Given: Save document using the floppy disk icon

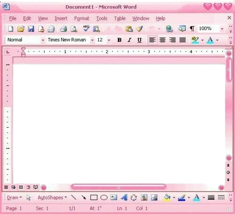Looking at the screenshot, I should pos(31,29).
